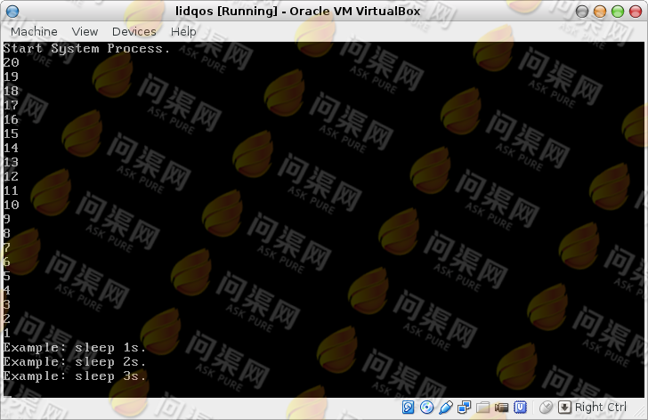This screenshot has height=420, width=648.
Task: Click the 'Example: sleep 1s.' line
Action: tap(75, 348)
